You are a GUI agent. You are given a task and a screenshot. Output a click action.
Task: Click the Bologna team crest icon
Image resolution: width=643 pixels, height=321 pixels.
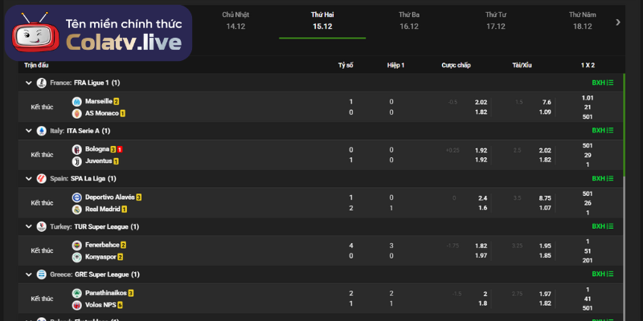pyautogui.click(x=77, y=149)
